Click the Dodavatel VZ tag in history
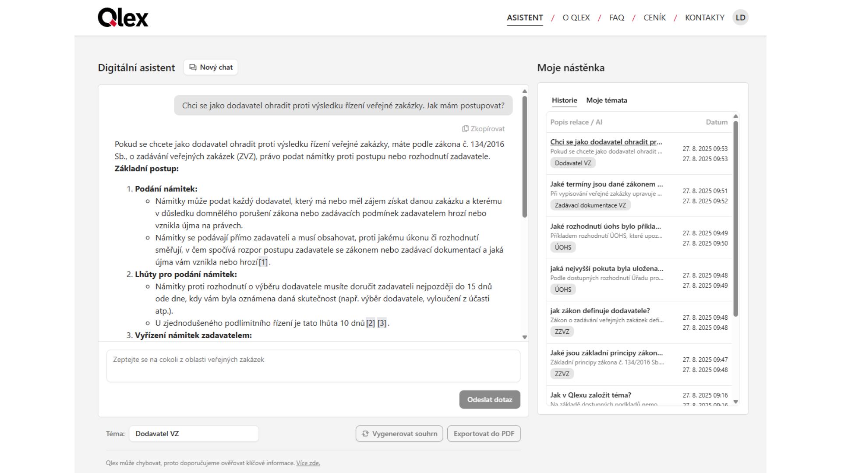 573,163
